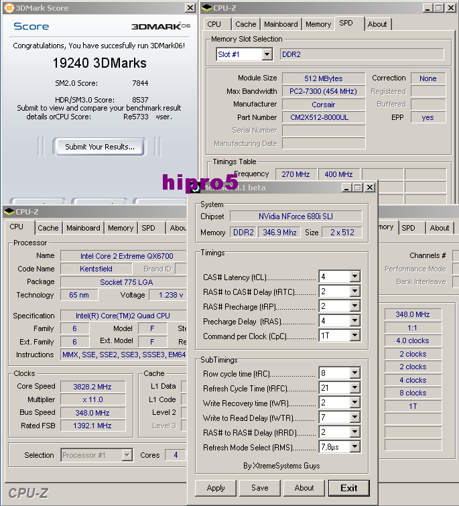Open Cache tab in lower-left CPU-Z window
Screen dimensions: 459x506
(48, 228)
